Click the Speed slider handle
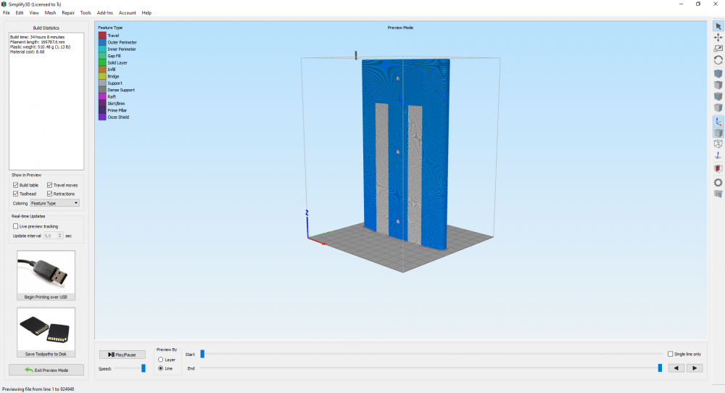This screenshot has height=393, width=725. point(144,368)
